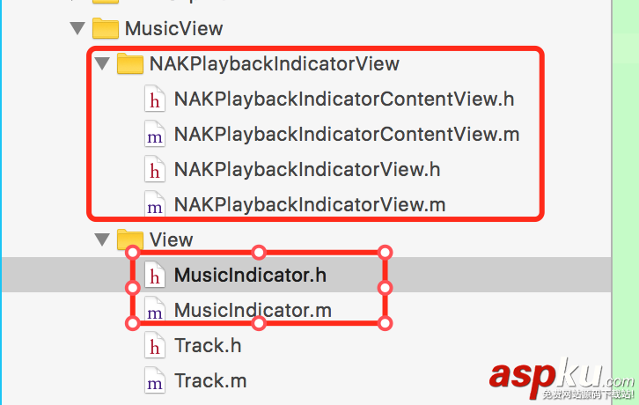Click the Track.m file icon
The image size is (639, 405).
coord(155,381)
